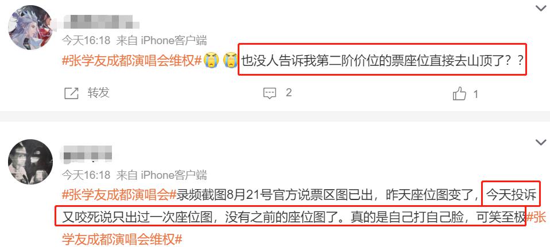Image resolution: width=550 pixels, height=247 pixels.
Task: Click the 转发 repost label
Action: pos(99,93)
